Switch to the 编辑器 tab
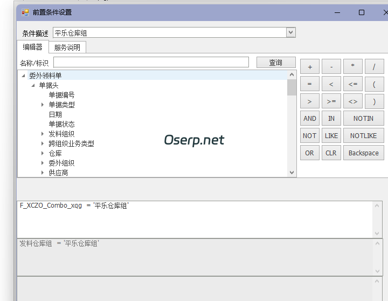Image resolution: width=388 pixels, height=301 pixels. click(32, 47)
